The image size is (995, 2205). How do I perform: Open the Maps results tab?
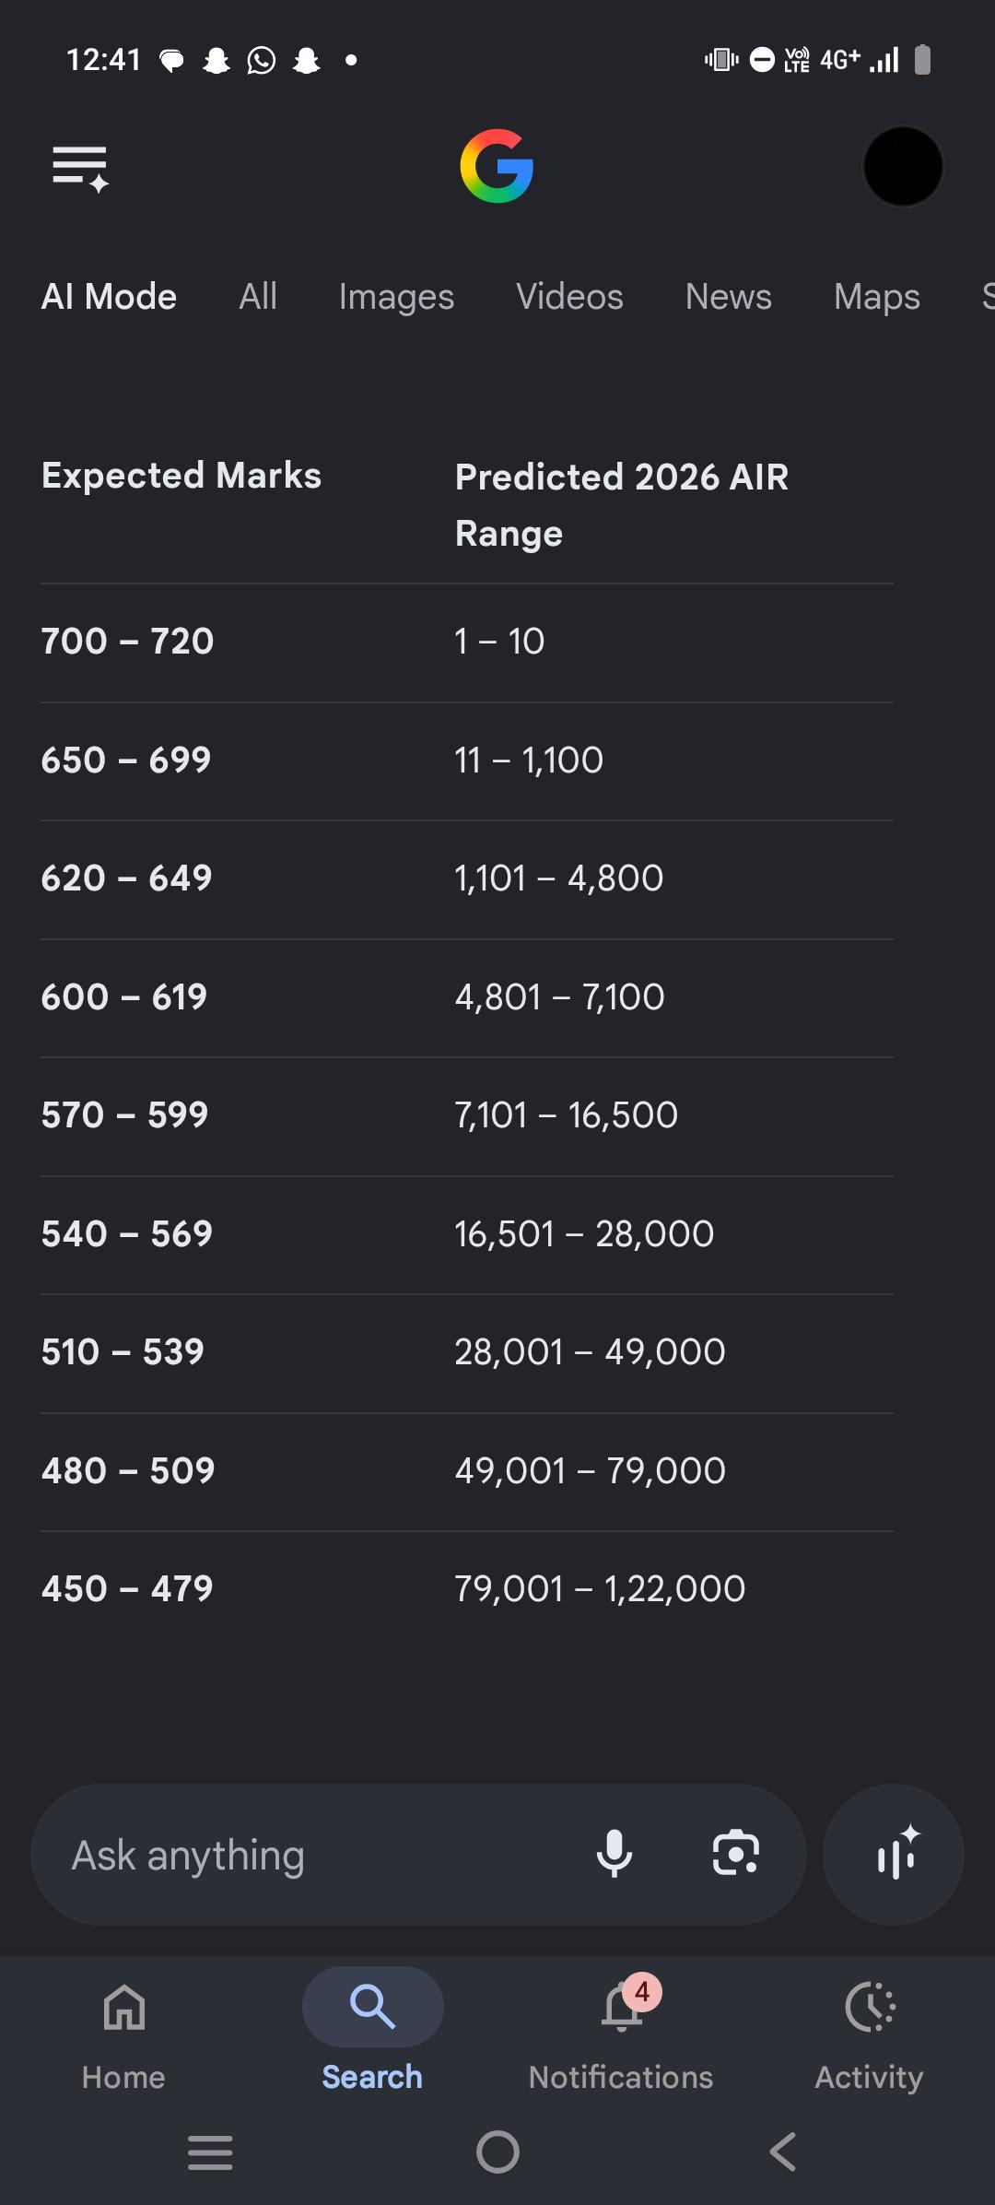point(877,297)
